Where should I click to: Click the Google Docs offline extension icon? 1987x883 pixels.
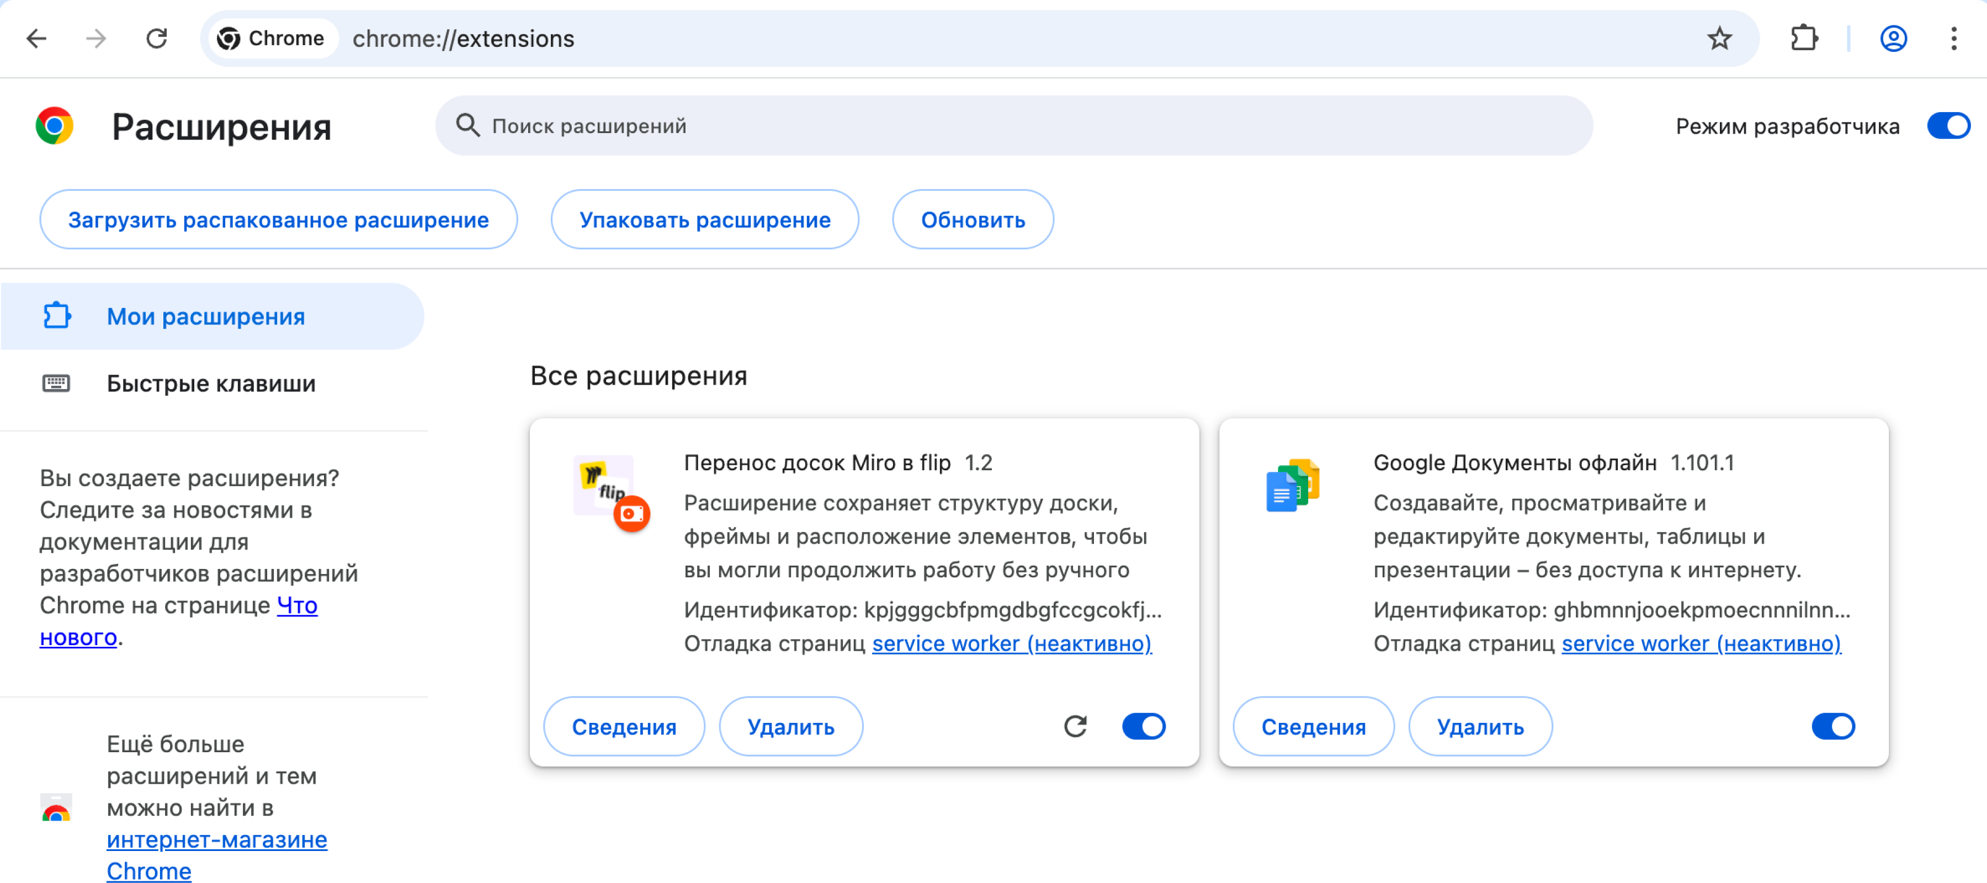click(1293, 485)
